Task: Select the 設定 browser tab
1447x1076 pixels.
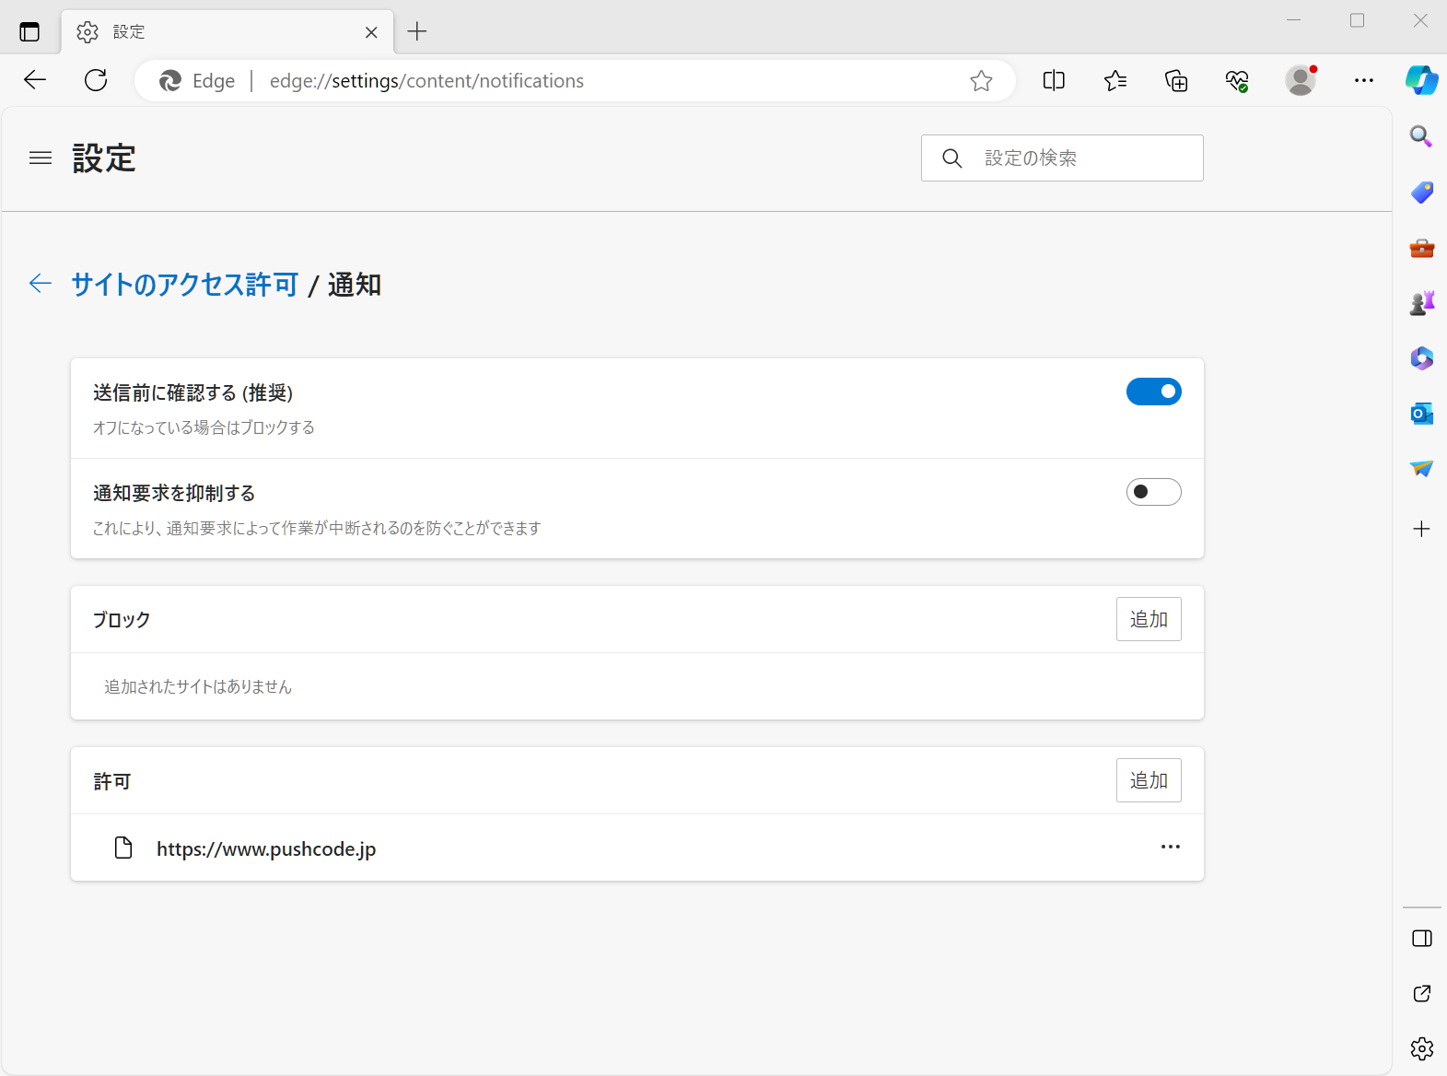Action: 228,32
